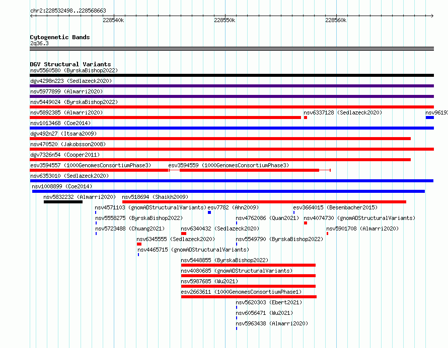Click the esv3664015 (Besenbacher2015) label
Image resolution: width=448 pixels, height=348 pixels.
pyautogui.click(x=335, y=207)
